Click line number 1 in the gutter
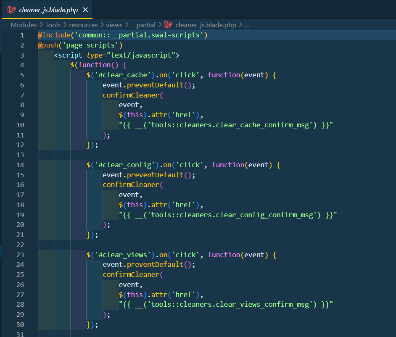 (22, 35)
